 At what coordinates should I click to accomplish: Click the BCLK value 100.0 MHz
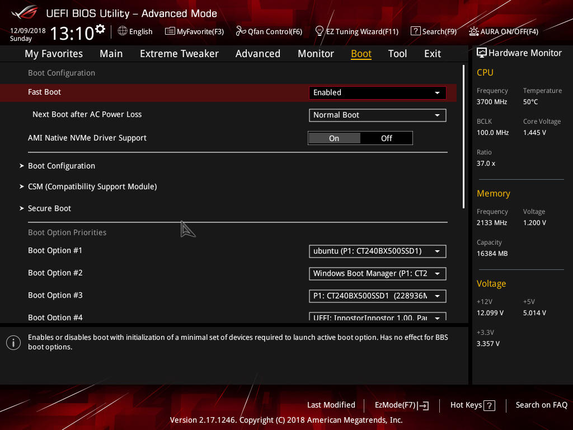[x=492, y=133]
